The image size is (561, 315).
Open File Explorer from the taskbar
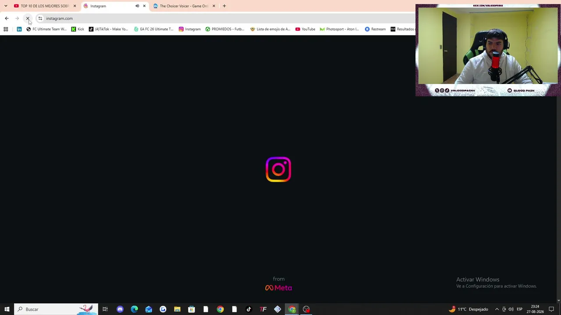click(x=177, y=309)
